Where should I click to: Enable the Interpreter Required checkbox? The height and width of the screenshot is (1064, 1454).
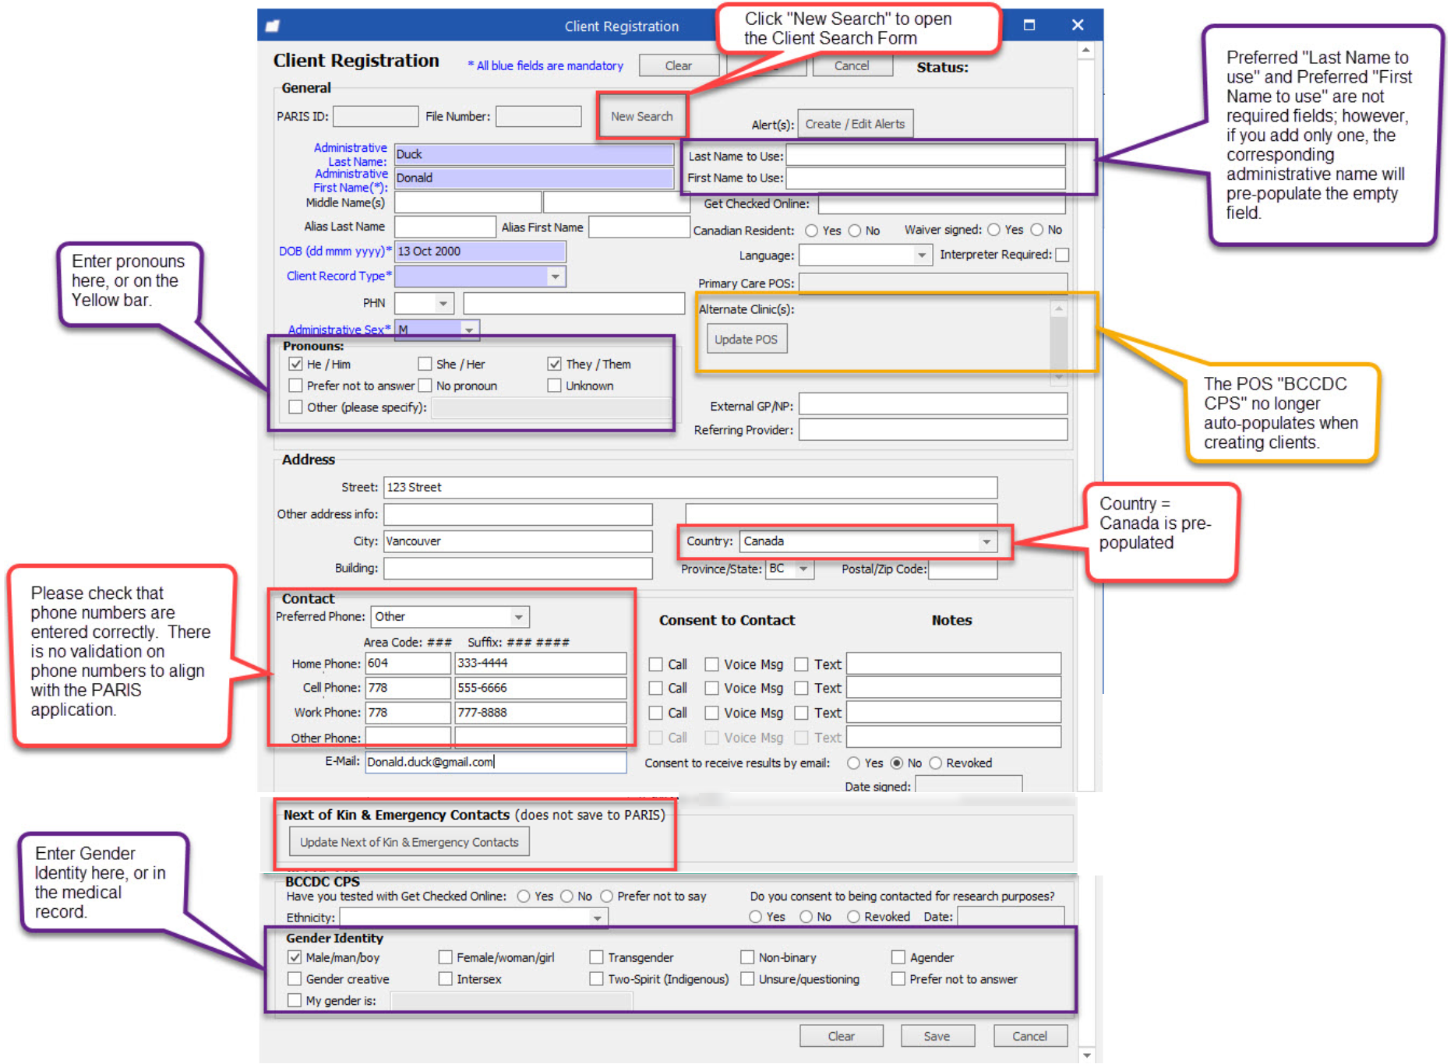1061,255
